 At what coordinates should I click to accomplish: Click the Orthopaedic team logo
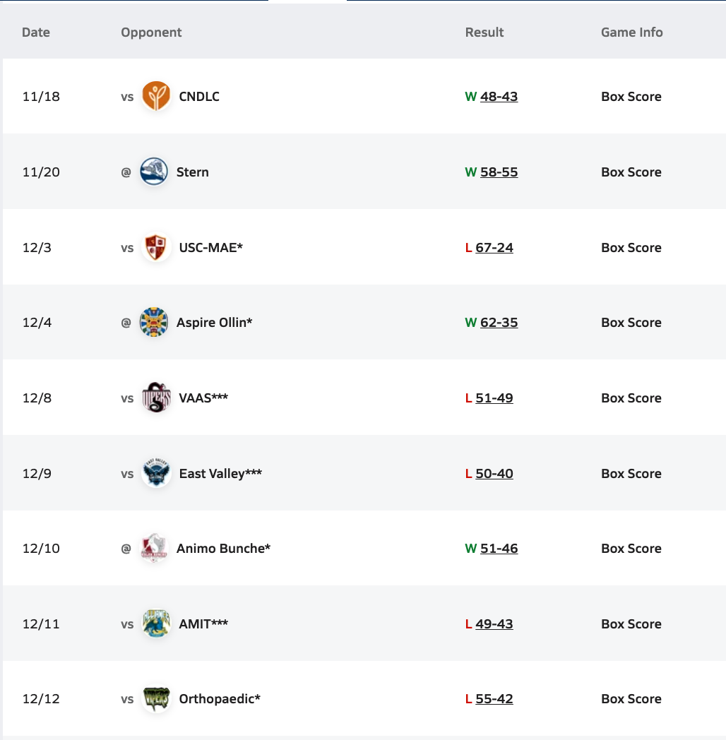156,698
